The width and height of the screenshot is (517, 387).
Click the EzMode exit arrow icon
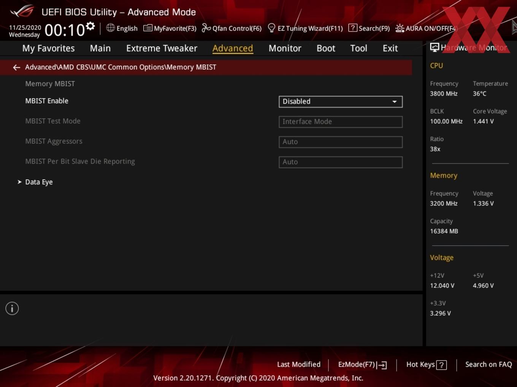point(382,365)
